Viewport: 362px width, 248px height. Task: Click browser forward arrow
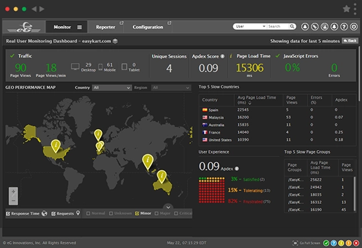pyautogui.click(x=42, y=9)
